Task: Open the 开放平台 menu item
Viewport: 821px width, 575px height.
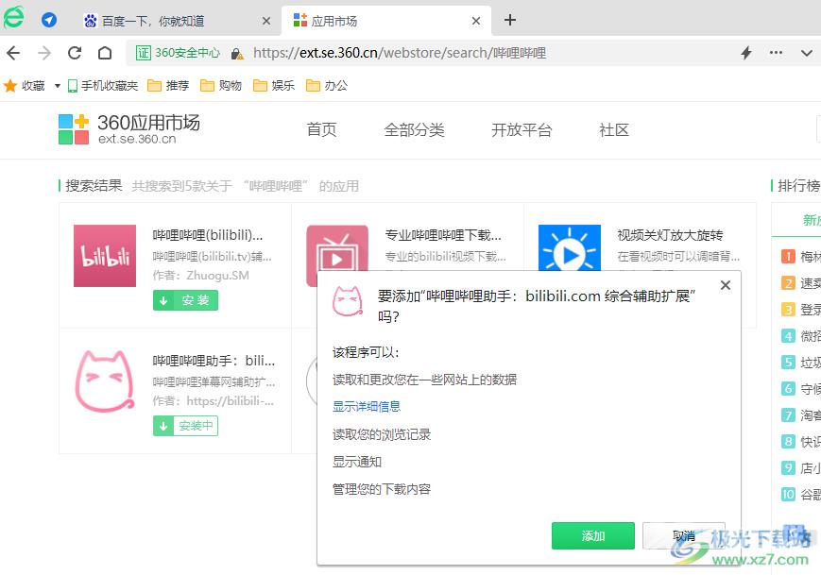Action: tap(522, 129)
